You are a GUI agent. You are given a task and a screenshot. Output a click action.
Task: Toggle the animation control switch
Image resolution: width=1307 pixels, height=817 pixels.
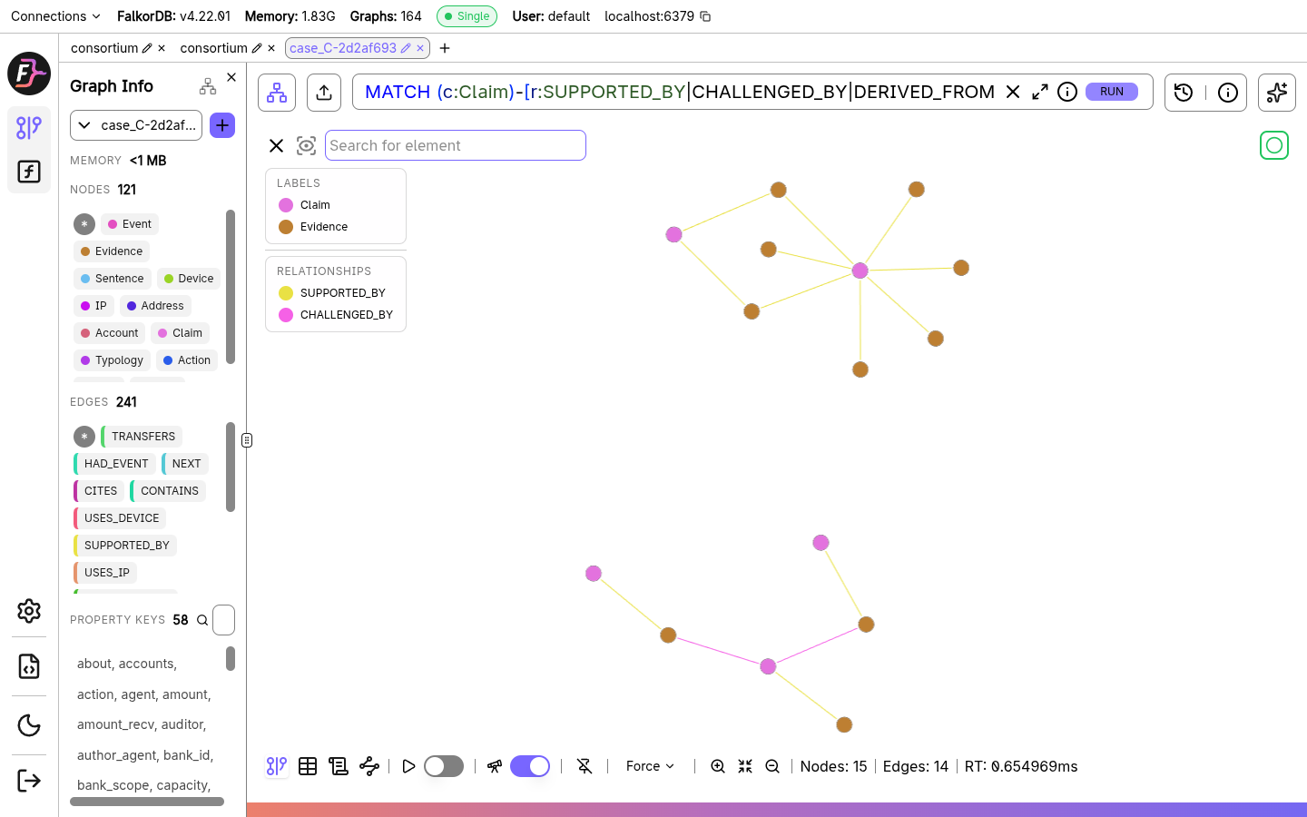(444, 766)
